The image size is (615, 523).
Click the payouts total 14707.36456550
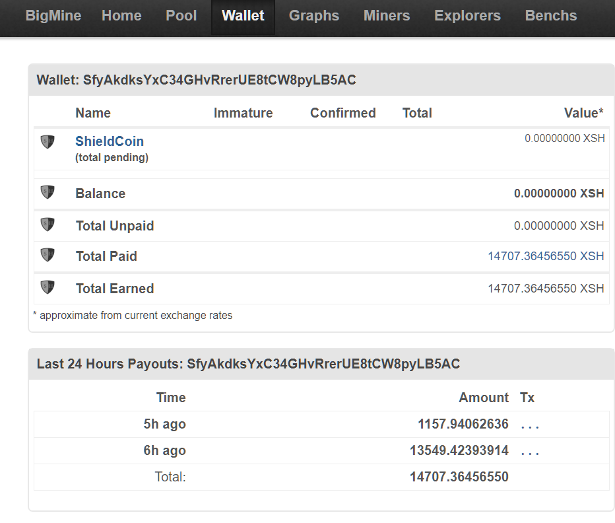pyautogui.click(x=459, y=477)
